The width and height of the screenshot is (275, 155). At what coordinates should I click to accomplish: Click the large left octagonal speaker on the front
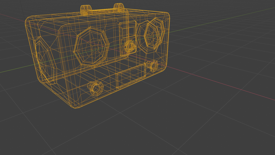point(91,46)
